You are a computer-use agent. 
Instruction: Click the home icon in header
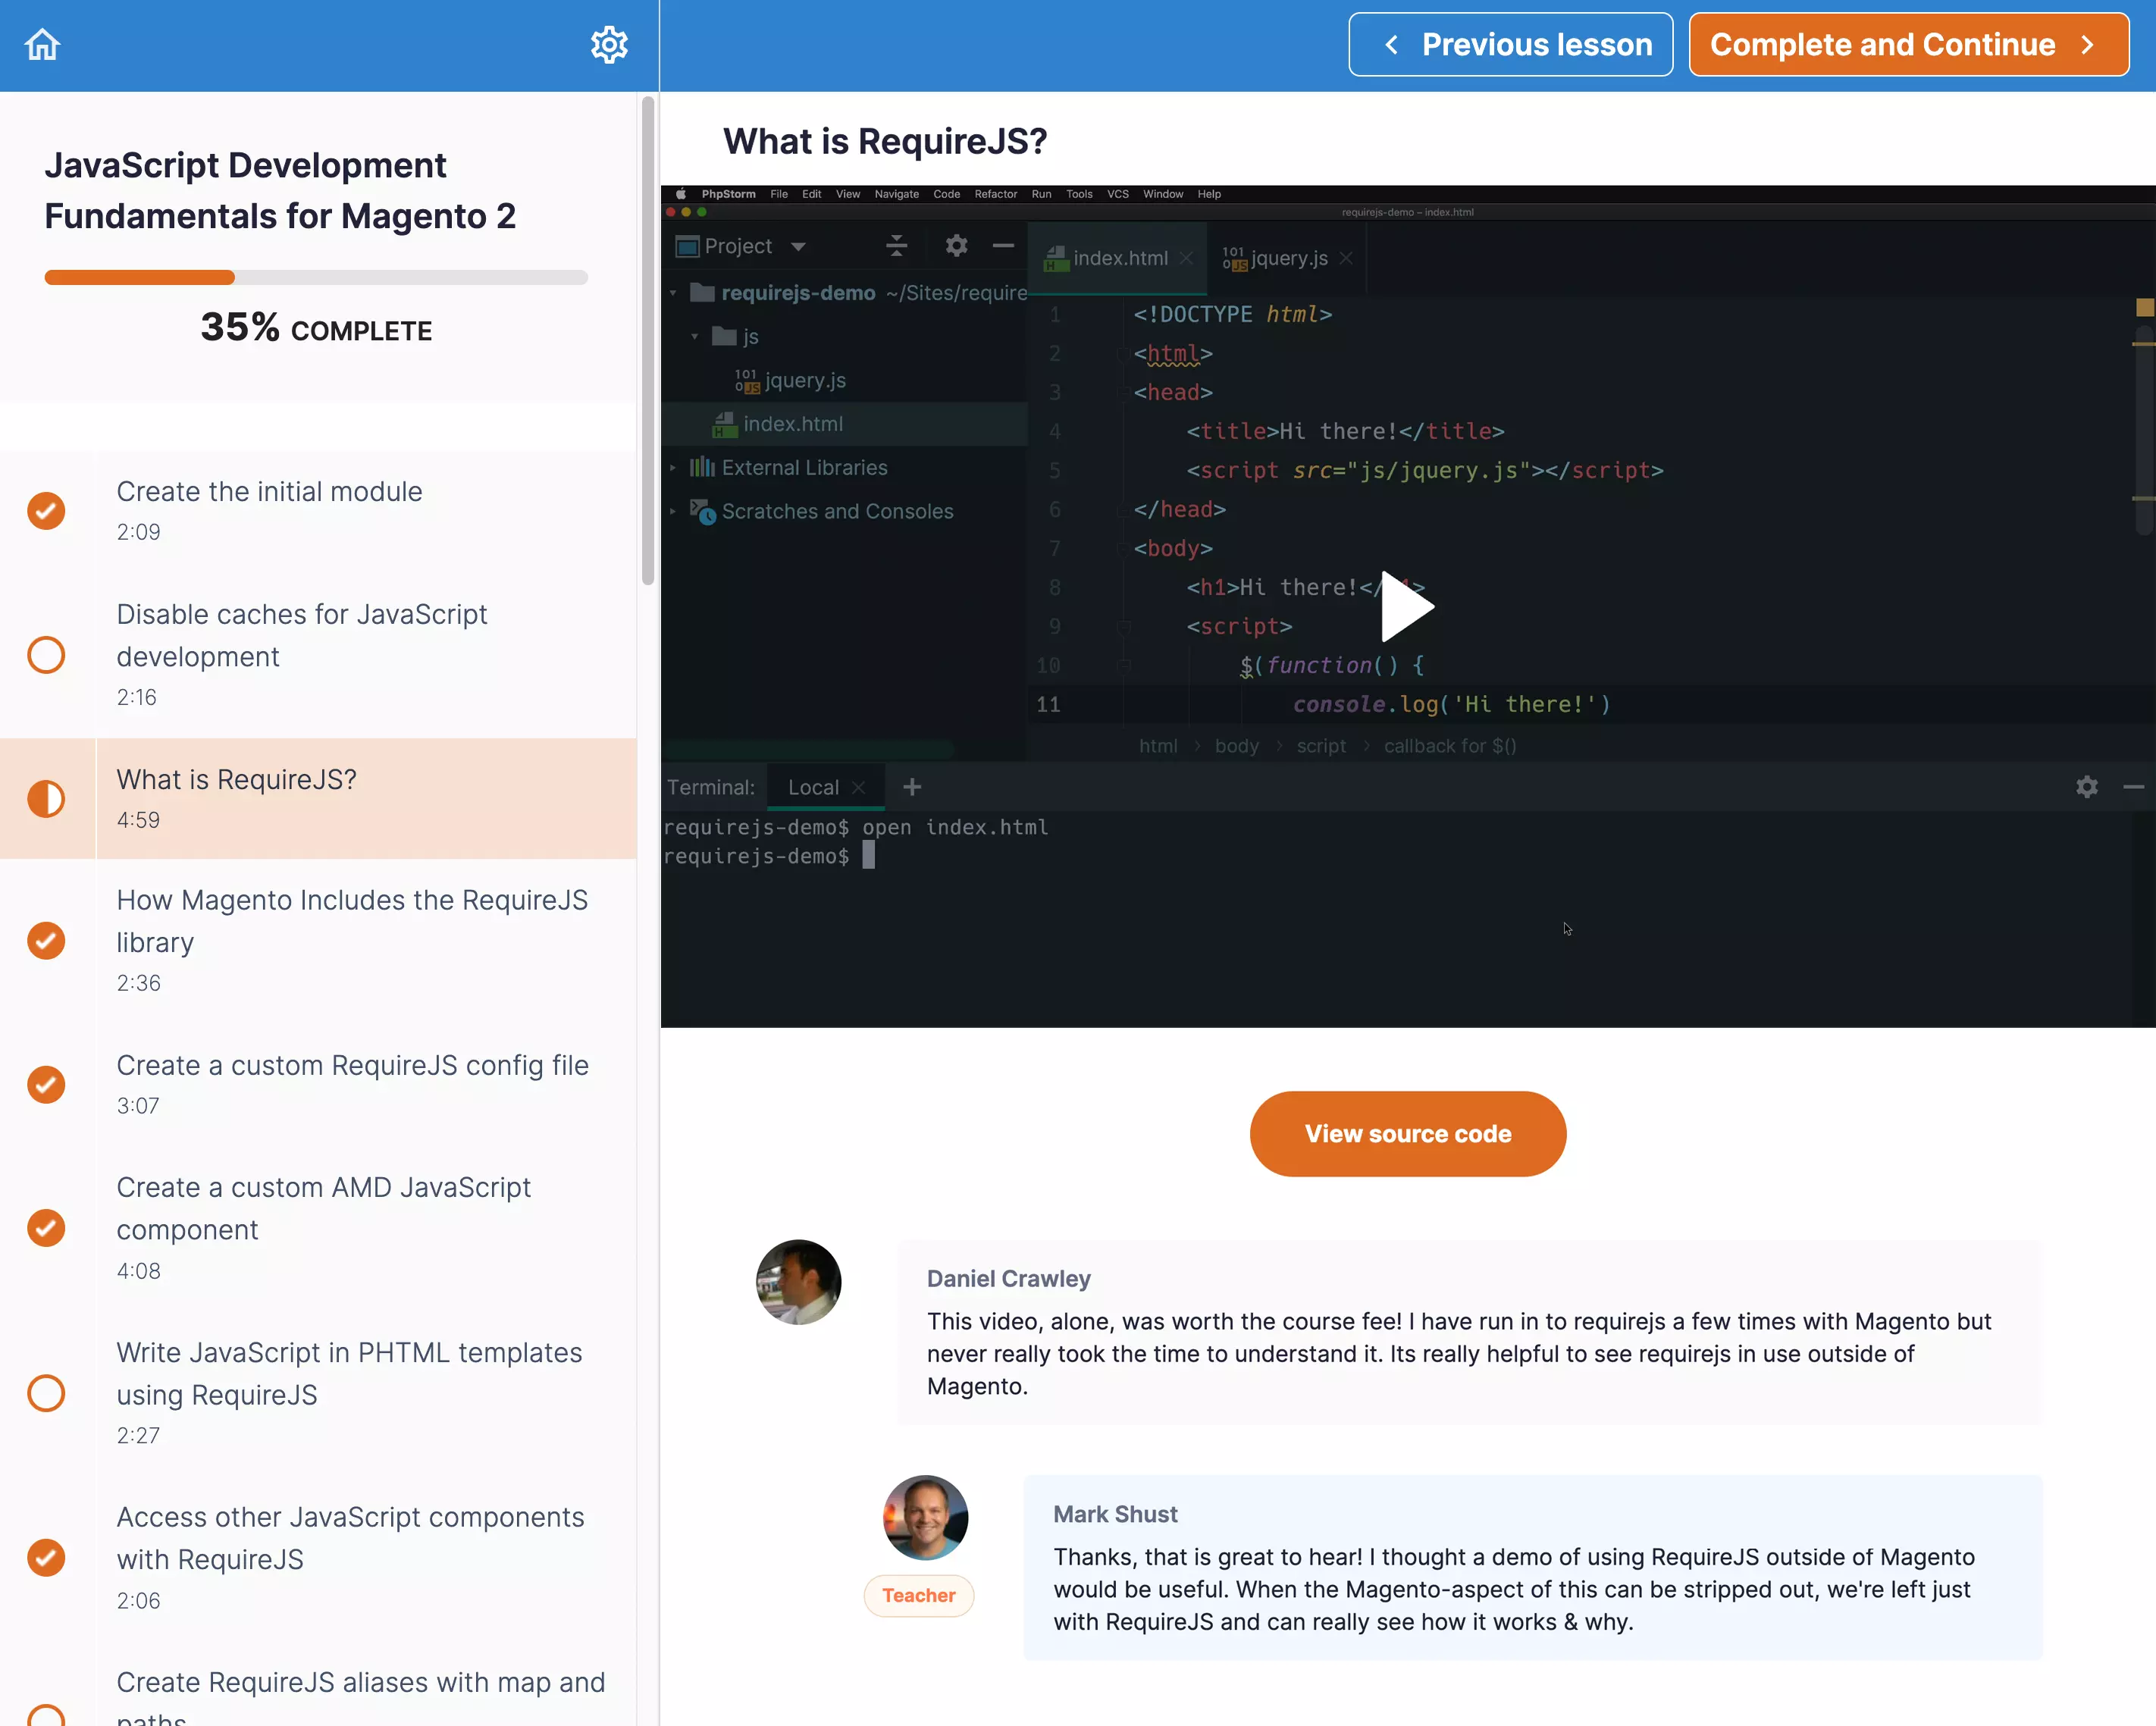[42, 45]
